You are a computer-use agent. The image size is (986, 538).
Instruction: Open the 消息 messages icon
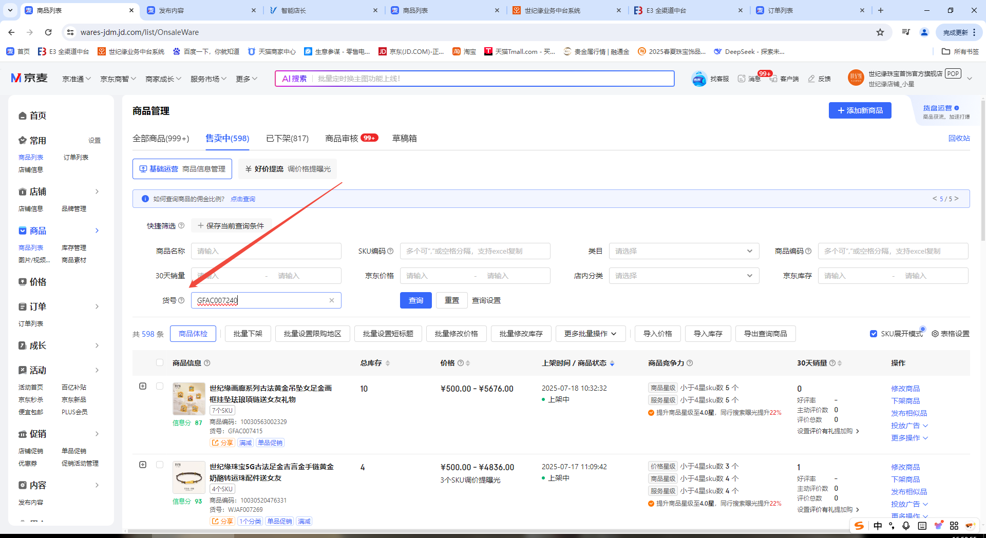click(x=742, y=79)
